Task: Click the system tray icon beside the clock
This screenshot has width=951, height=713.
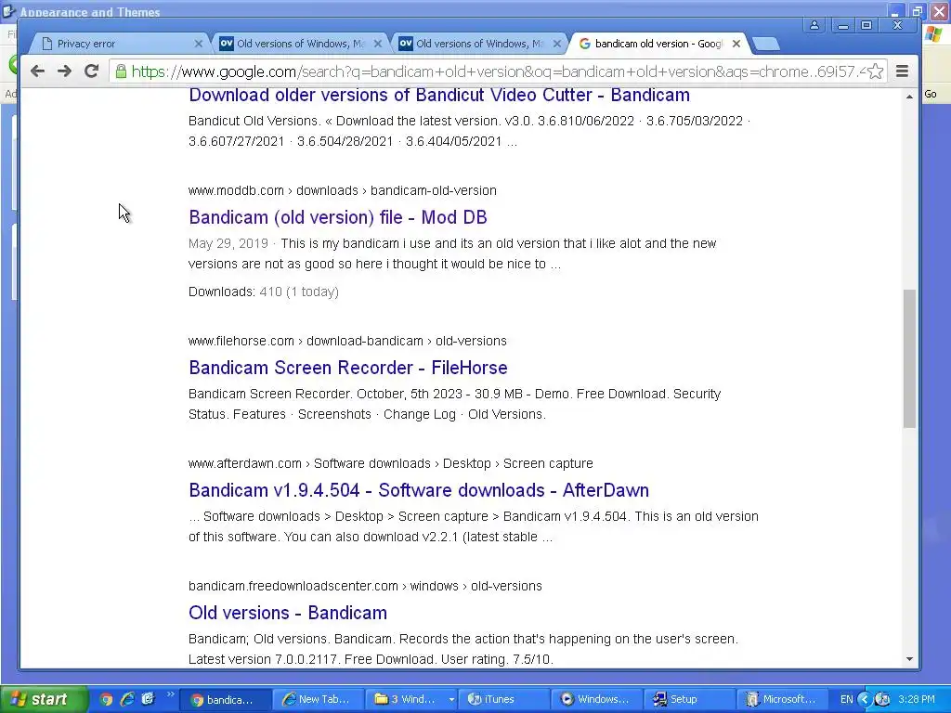Action: (882, 699)
